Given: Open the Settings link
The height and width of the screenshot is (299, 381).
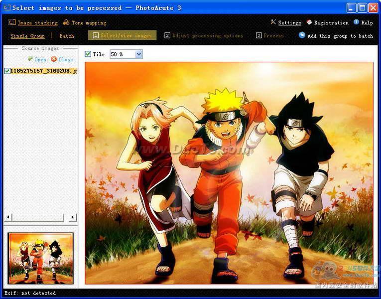Looking at the screenshot, I should pos(290,23).
